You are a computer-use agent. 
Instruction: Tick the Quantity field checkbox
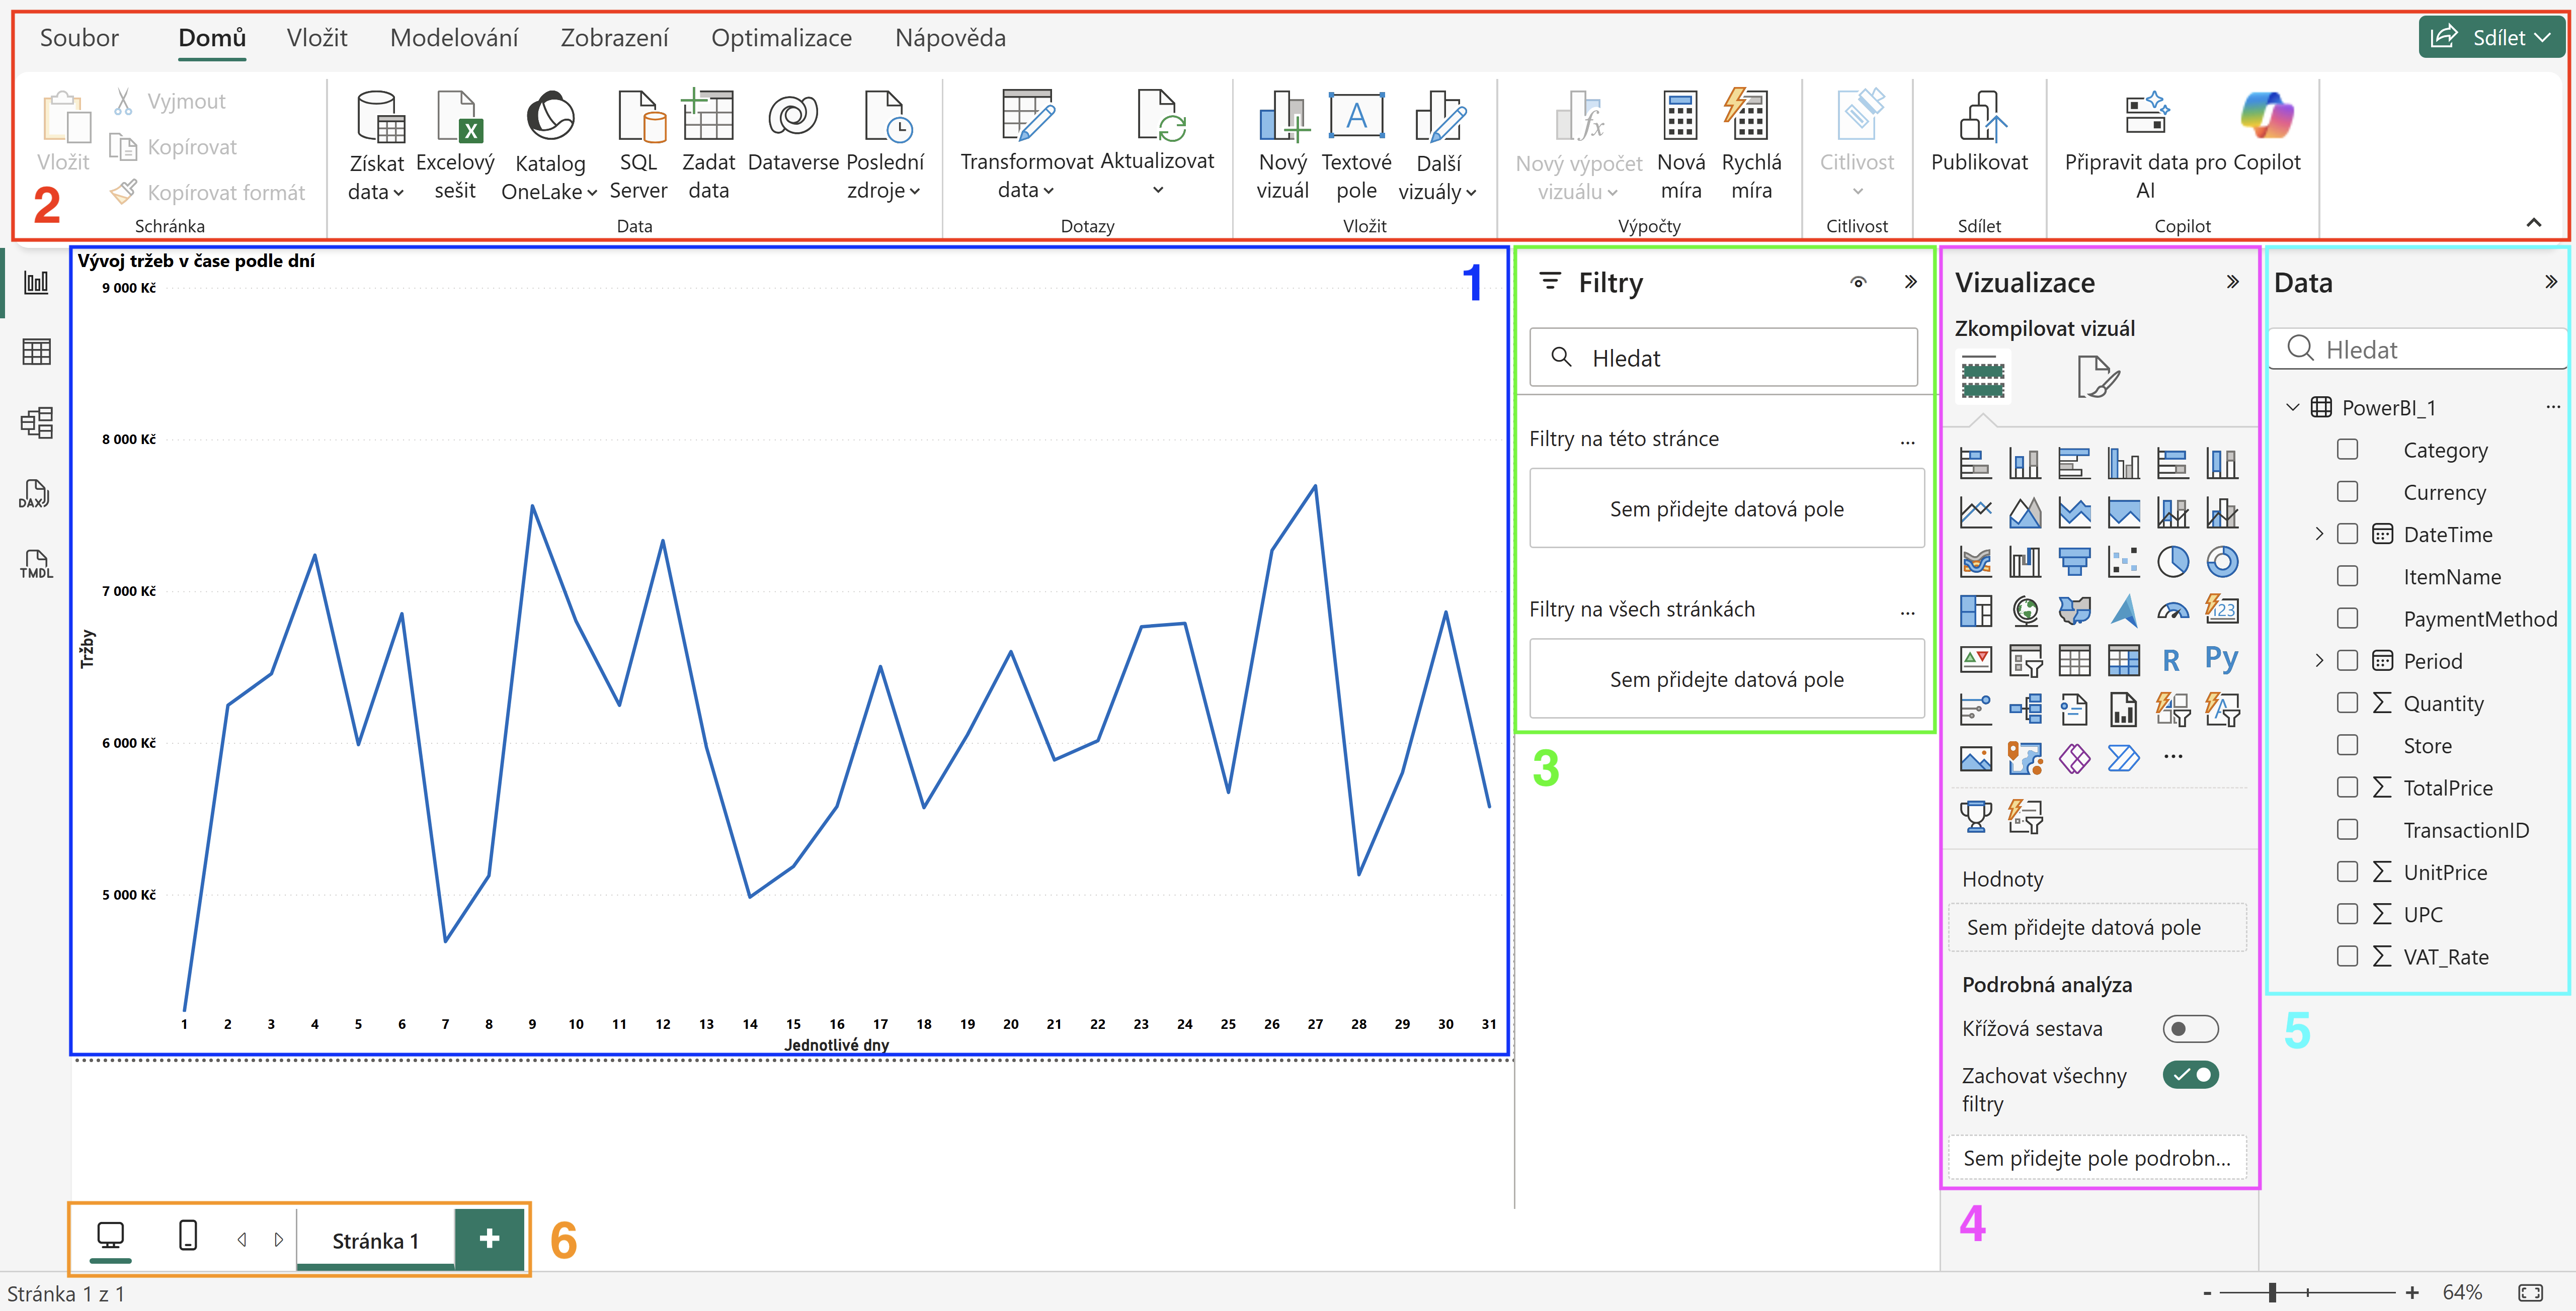[x=2347, y=703]
